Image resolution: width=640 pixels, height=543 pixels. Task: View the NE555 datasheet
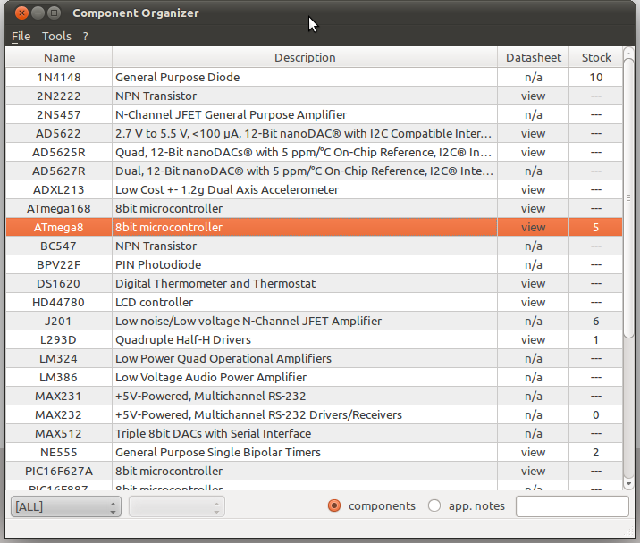533,453
